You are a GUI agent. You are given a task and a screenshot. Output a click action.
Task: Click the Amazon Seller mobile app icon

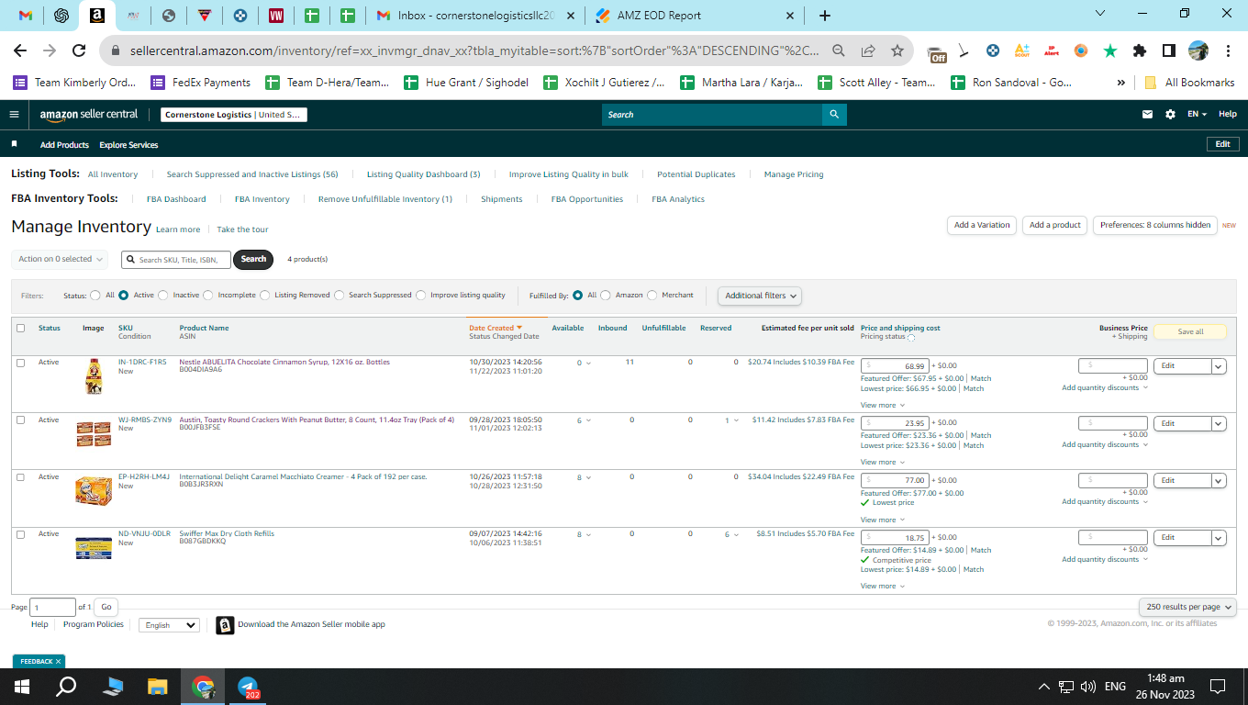(225, 625)
